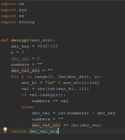Click 'dec_key' after the minus sign

(106, 113)
